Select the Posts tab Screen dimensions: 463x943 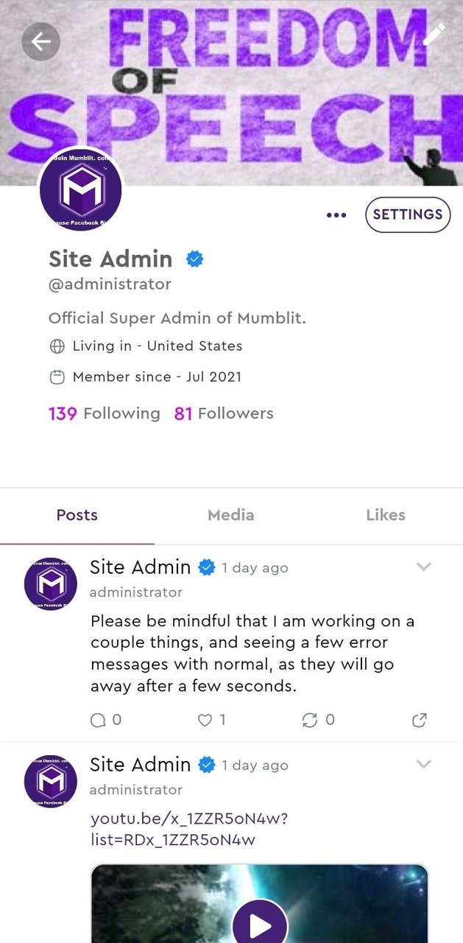tap(77, 515)
